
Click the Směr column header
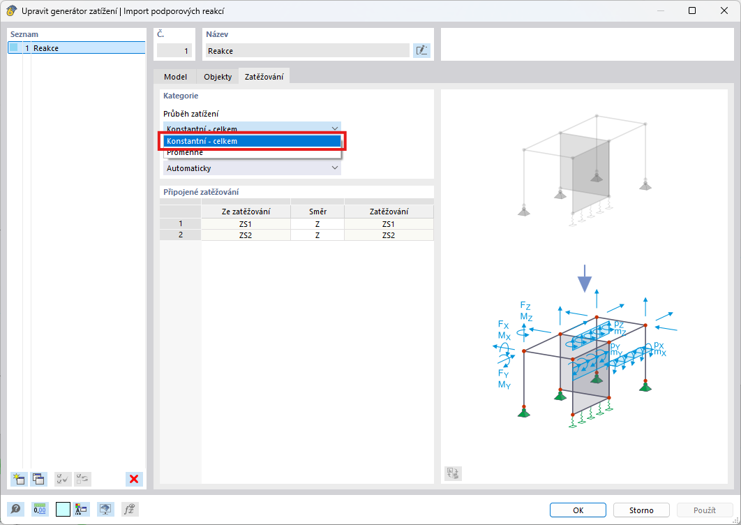point(317,212)
